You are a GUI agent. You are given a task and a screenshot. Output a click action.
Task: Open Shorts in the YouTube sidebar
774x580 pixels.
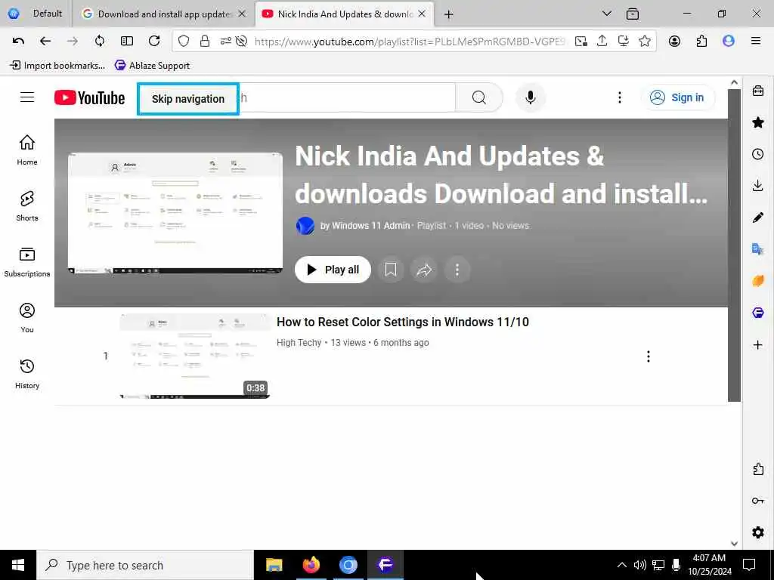27,205
